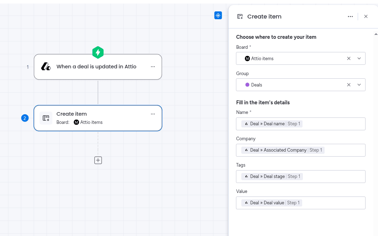Click the blue recenter canvas icon
Viewport: 378px width, 236px height.
218,15
